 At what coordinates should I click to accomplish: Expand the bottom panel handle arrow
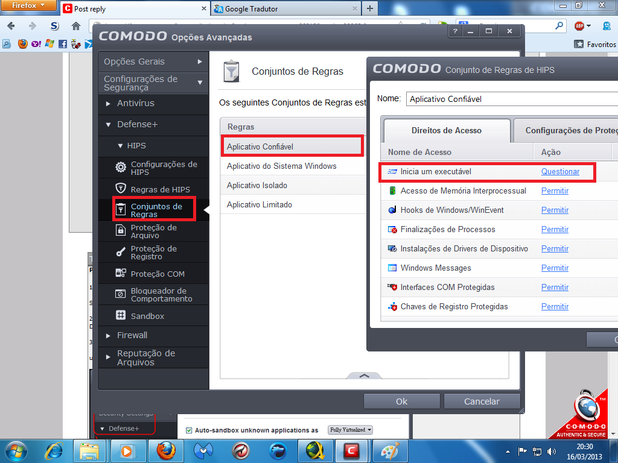(364, 376)
